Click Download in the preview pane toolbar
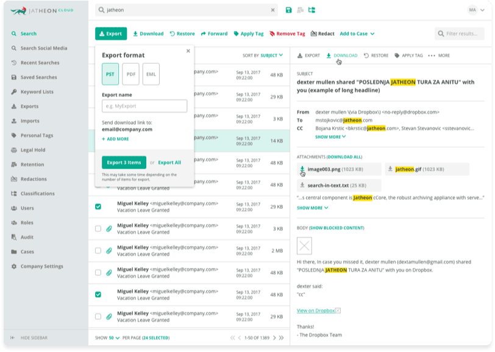This screenshot has height=352, width=495. point(342,55)
